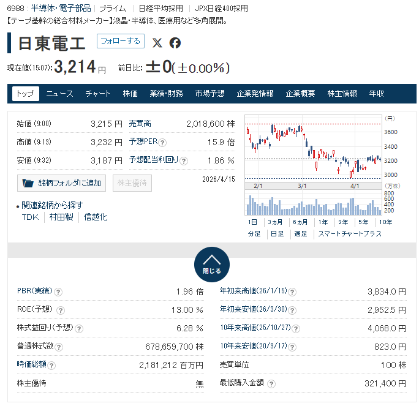Switch chart to 日足
Viewport: 419px width, 406px height.
(277, 234)
